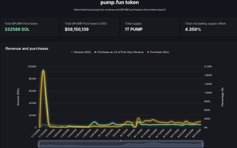Toggle Purchases as a % of Prev Day's Revenue legend

tap(119, 52)
